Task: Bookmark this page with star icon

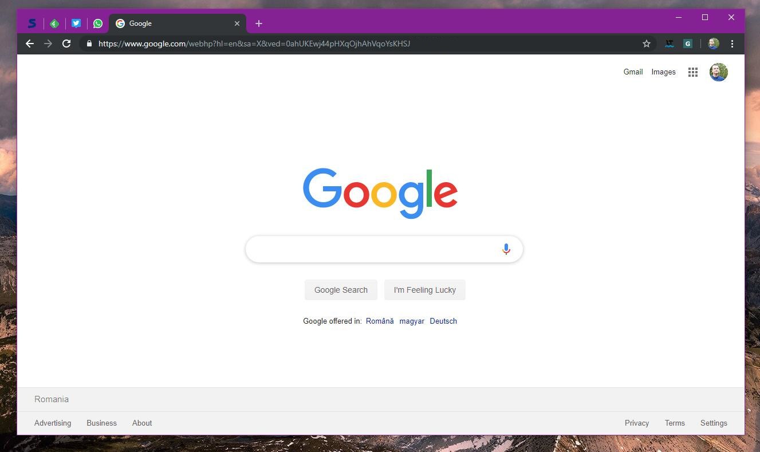Action: (x=647, y=44)
